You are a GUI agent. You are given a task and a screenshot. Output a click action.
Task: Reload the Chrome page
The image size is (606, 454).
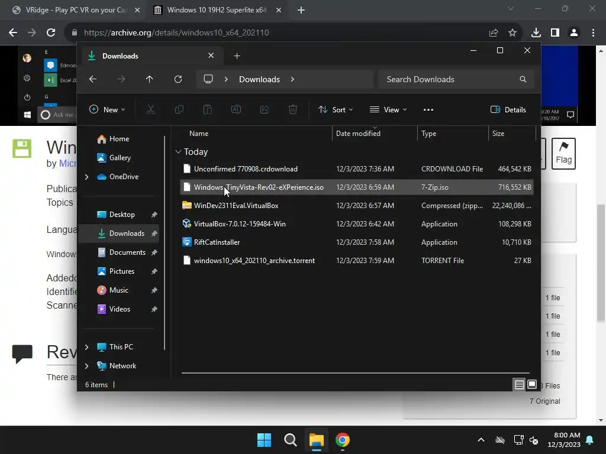(51, 33)
